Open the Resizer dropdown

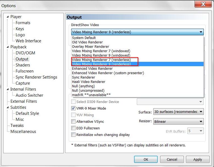178,121
